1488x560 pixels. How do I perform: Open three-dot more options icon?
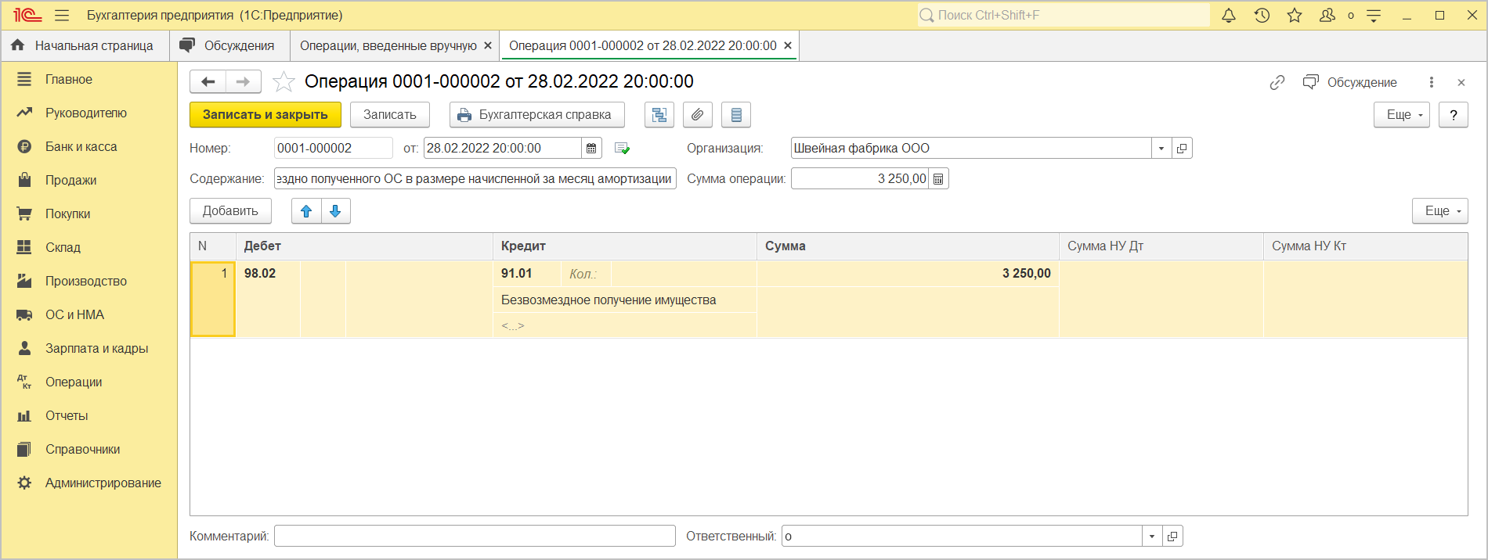1431,82
